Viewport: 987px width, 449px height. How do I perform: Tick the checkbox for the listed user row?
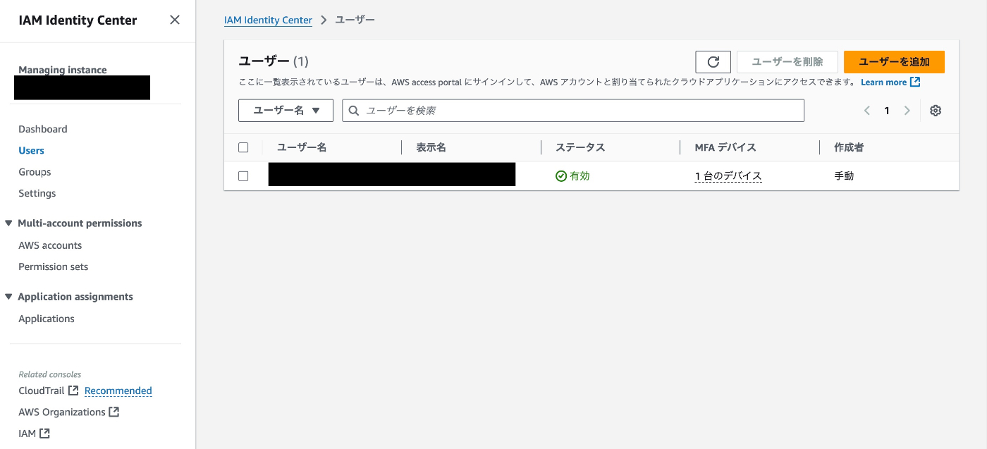click(243, 176)
